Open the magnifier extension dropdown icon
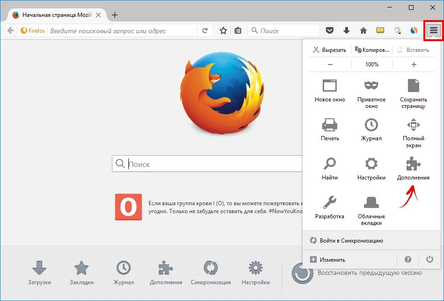444x301 pixels. tap(398, 30)
